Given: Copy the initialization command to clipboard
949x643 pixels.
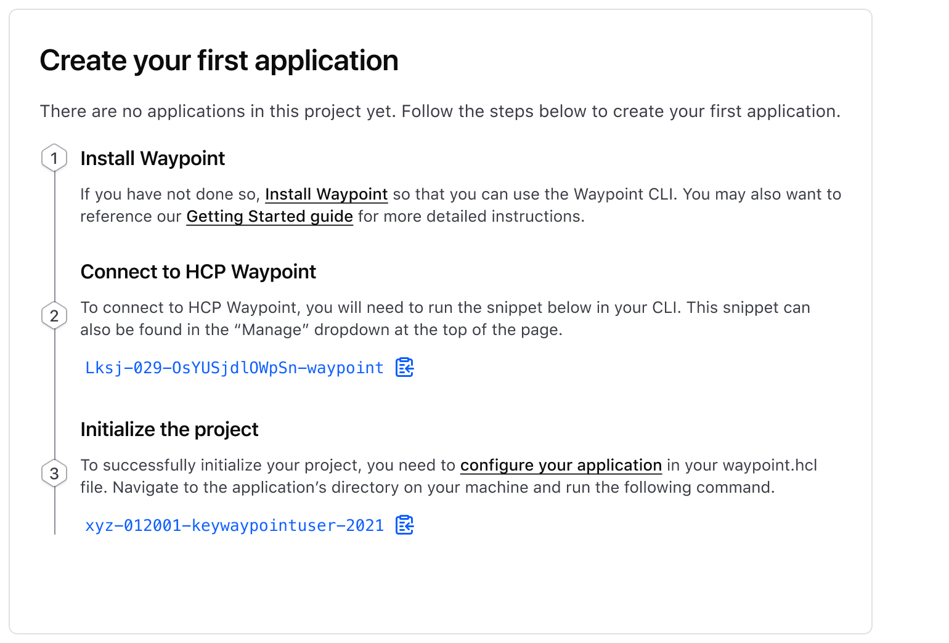Looking at the screenshot, I should [404, 525].
